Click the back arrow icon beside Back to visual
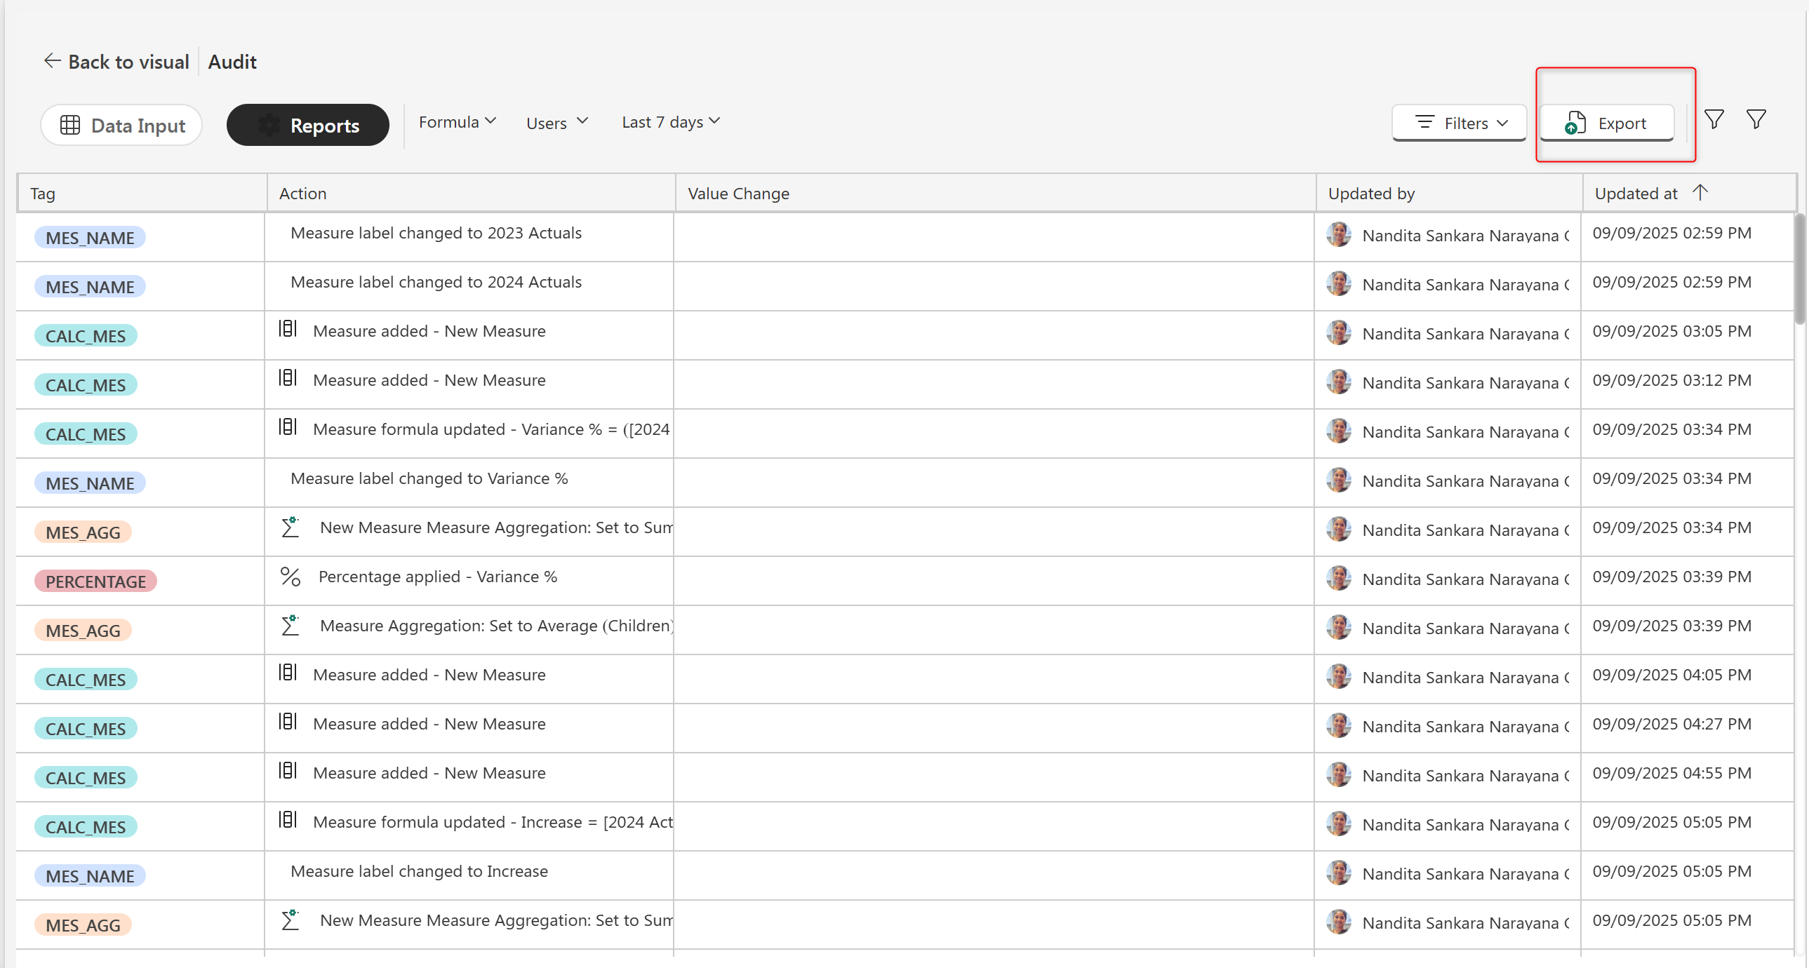The width and height of the screenshot is (1809, 968). [52, 61]
